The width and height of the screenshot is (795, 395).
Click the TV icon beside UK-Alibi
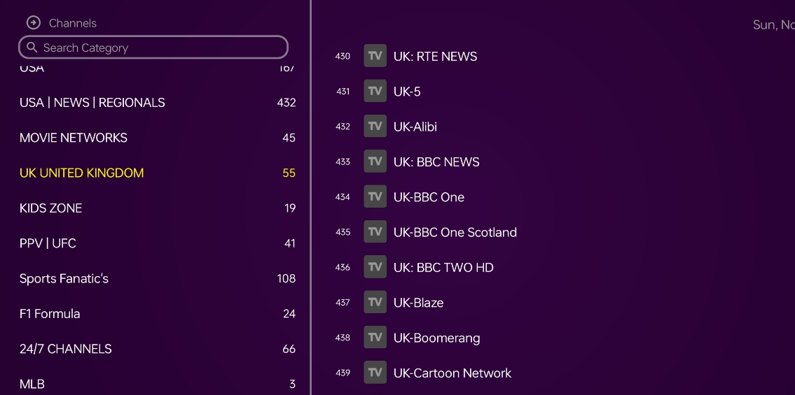(x=375, y=127)
